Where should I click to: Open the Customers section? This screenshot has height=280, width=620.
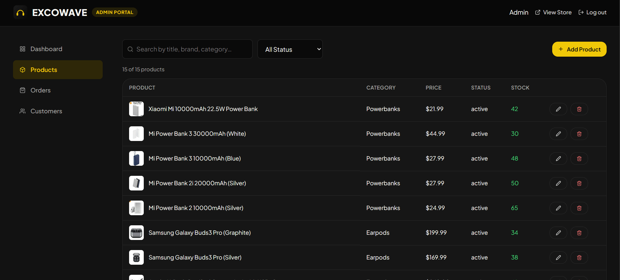(58, 111)
